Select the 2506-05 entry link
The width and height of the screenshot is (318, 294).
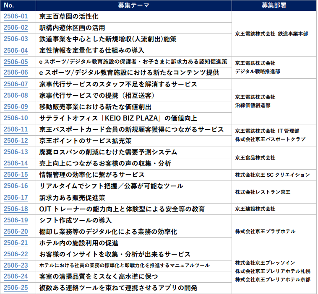pos(16,62)
